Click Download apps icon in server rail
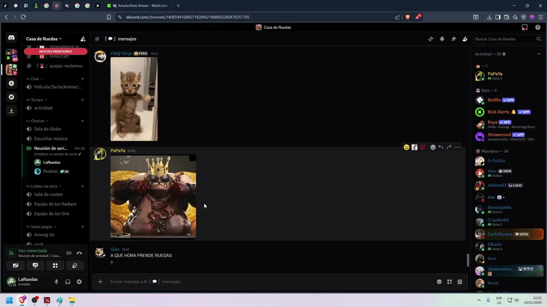 [x=12, y=110]
